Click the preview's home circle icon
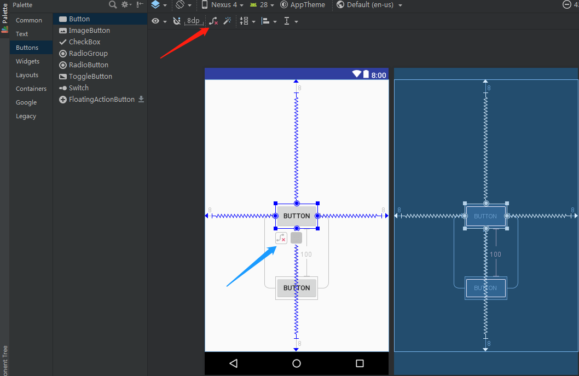Screen dimensions: 579x376 click(x=297, y=363)
